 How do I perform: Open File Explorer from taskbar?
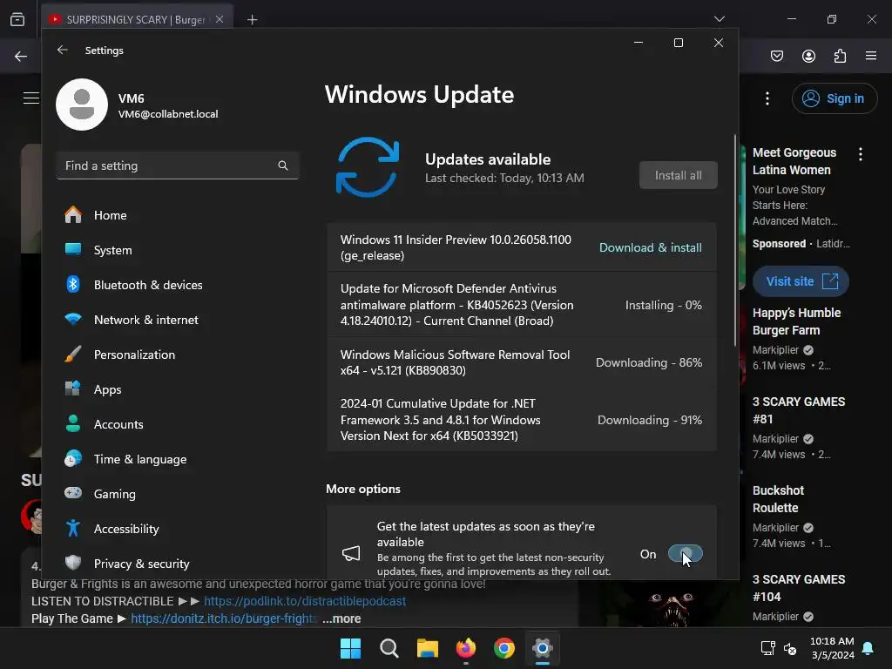[x=427, y=648]
